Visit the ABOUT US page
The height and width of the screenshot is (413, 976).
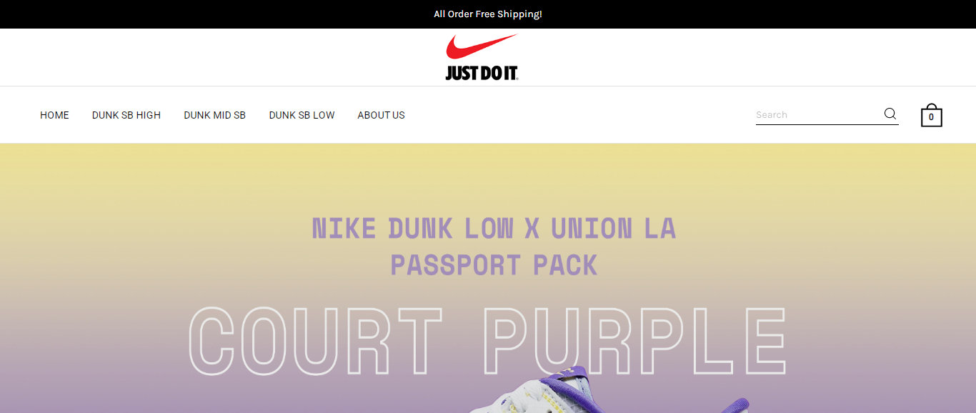381,115
